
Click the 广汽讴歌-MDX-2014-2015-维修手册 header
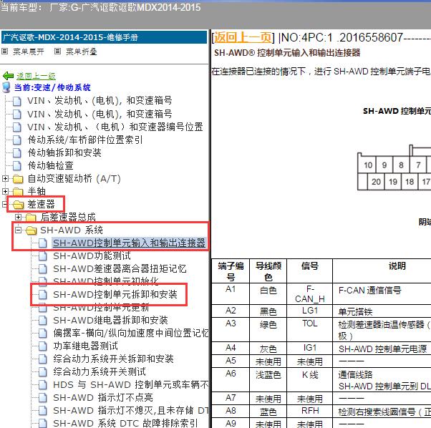105,37
